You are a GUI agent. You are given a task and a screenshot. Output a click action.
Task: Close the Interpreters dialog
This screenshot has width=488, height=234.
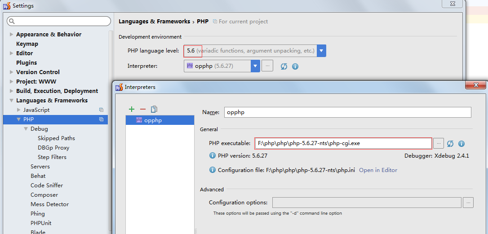coord(475,85)
